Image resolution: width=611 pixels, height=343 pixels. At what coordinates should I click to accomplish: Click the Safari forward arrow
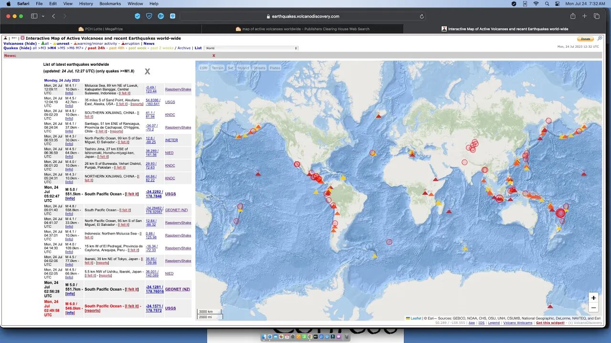click(65, 16)
